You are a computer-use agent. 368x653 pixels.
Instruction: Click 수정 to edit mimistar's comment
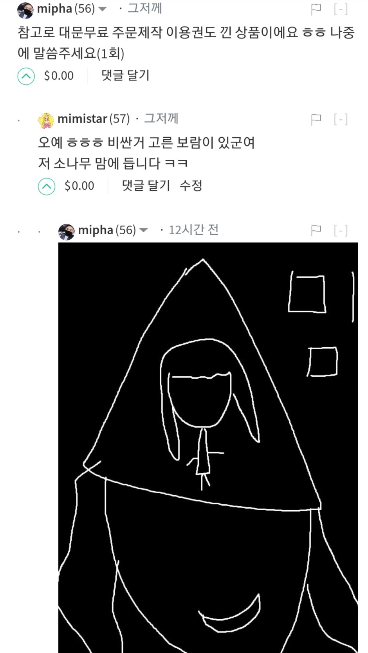[x=191, y=186]
